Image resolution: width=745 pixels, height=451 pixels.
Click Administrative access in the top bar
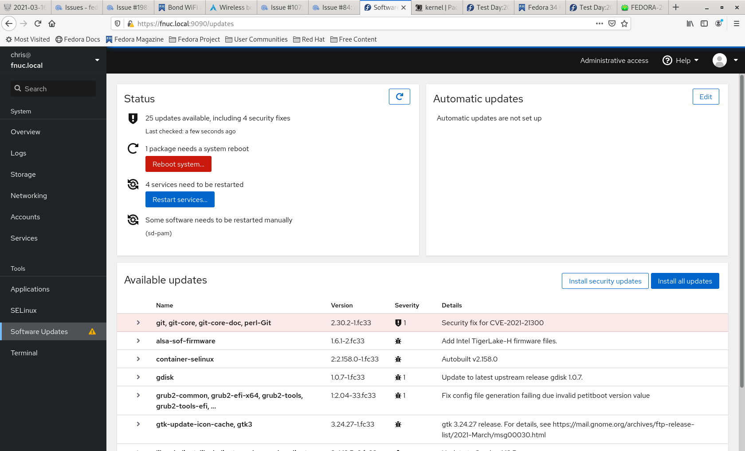coord(614,60)
